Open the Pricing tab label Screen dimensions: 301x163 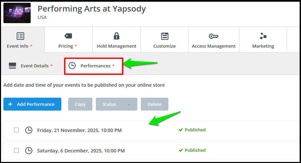click(x=66, y=46)
